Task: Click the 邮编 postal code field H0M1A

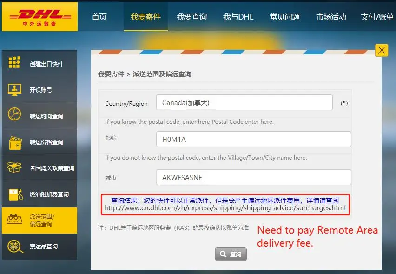Action: [x=254, y=139]
